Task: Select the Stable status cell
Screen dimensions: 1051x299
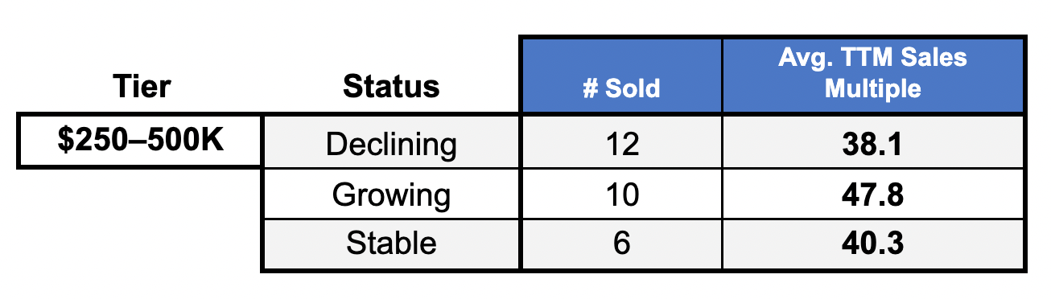Action: pyautogui.click(x=391, y=244)
